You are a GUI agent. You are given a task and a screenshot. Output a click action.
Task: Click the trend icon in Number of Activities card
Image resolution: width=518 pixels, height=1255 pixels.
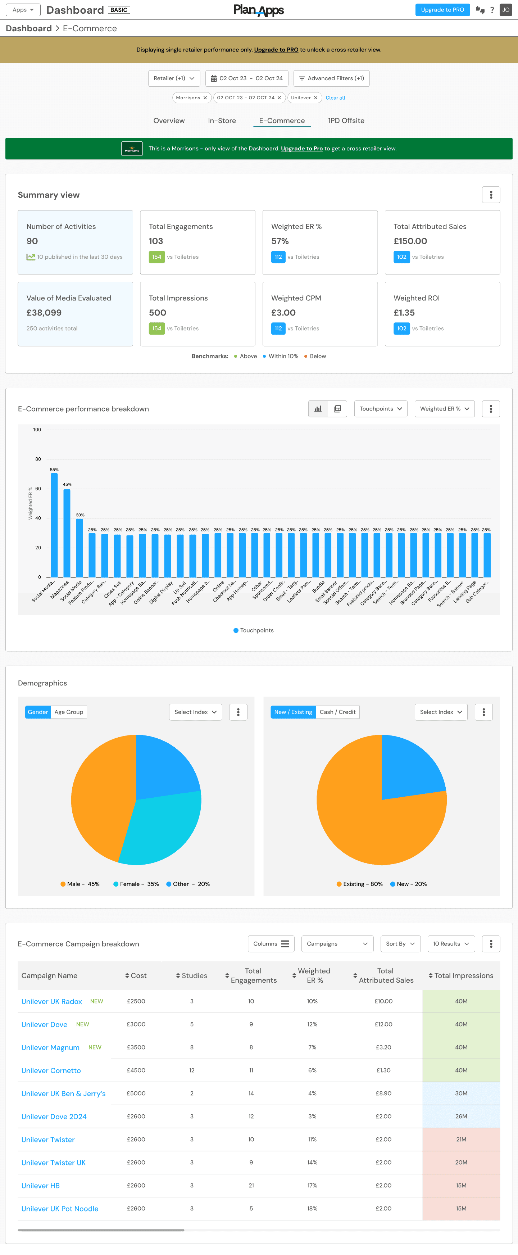click(31, 257)
